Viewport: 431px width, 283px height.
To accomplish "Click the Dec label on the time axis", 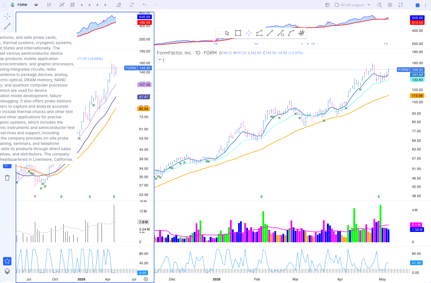I will click(172, 279).
